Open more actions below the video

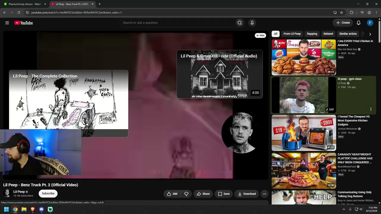pyautogui.click(x=264, y=194)
